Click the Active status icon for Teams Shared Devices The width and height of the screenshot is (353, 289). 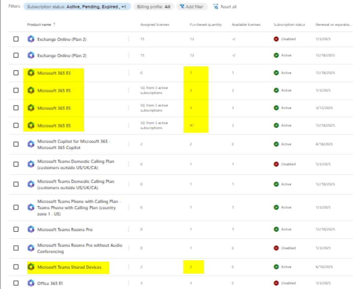pyautogui.click(x=276, y=267)
